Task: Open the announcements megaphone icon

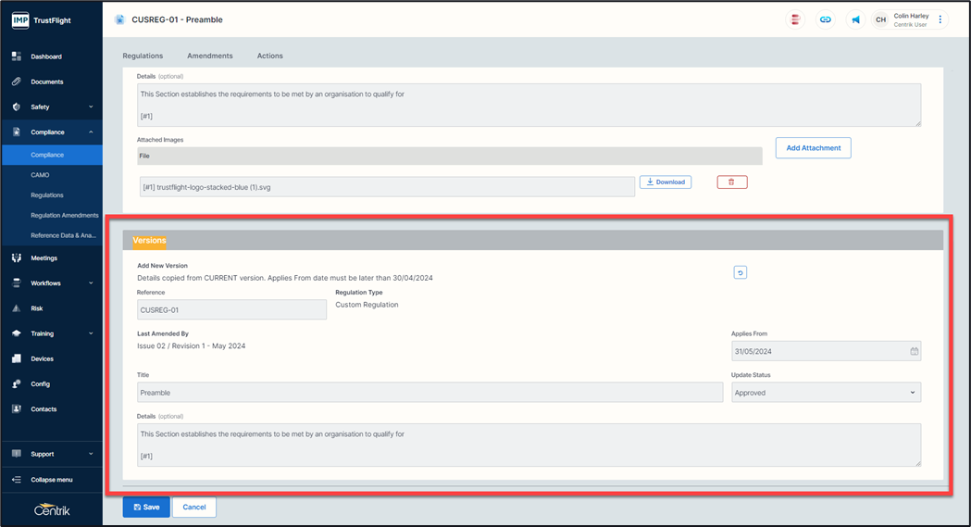Action: (x=855, y=19)
